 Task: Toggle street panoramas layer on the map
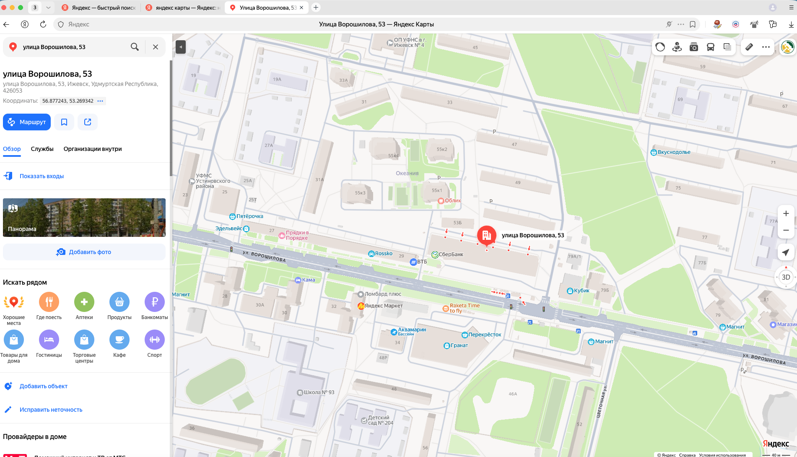pyautogui.click(x=677, y=47)
